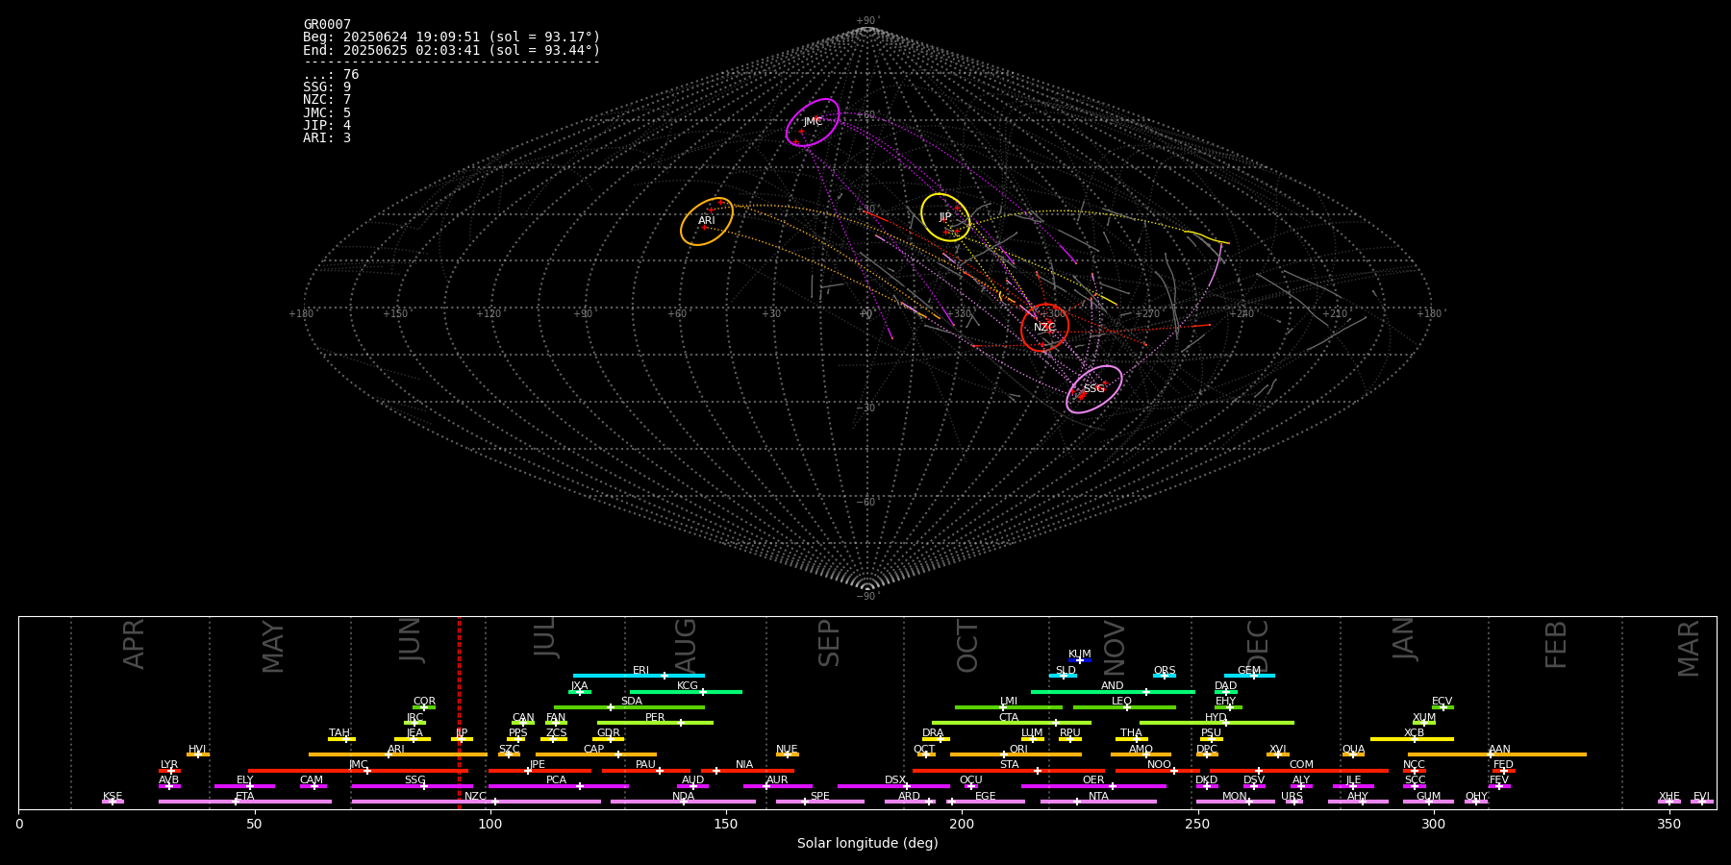1731x865 pixels.
Task: Click the 'NZC: 7' legend entry
Action: 327,100
